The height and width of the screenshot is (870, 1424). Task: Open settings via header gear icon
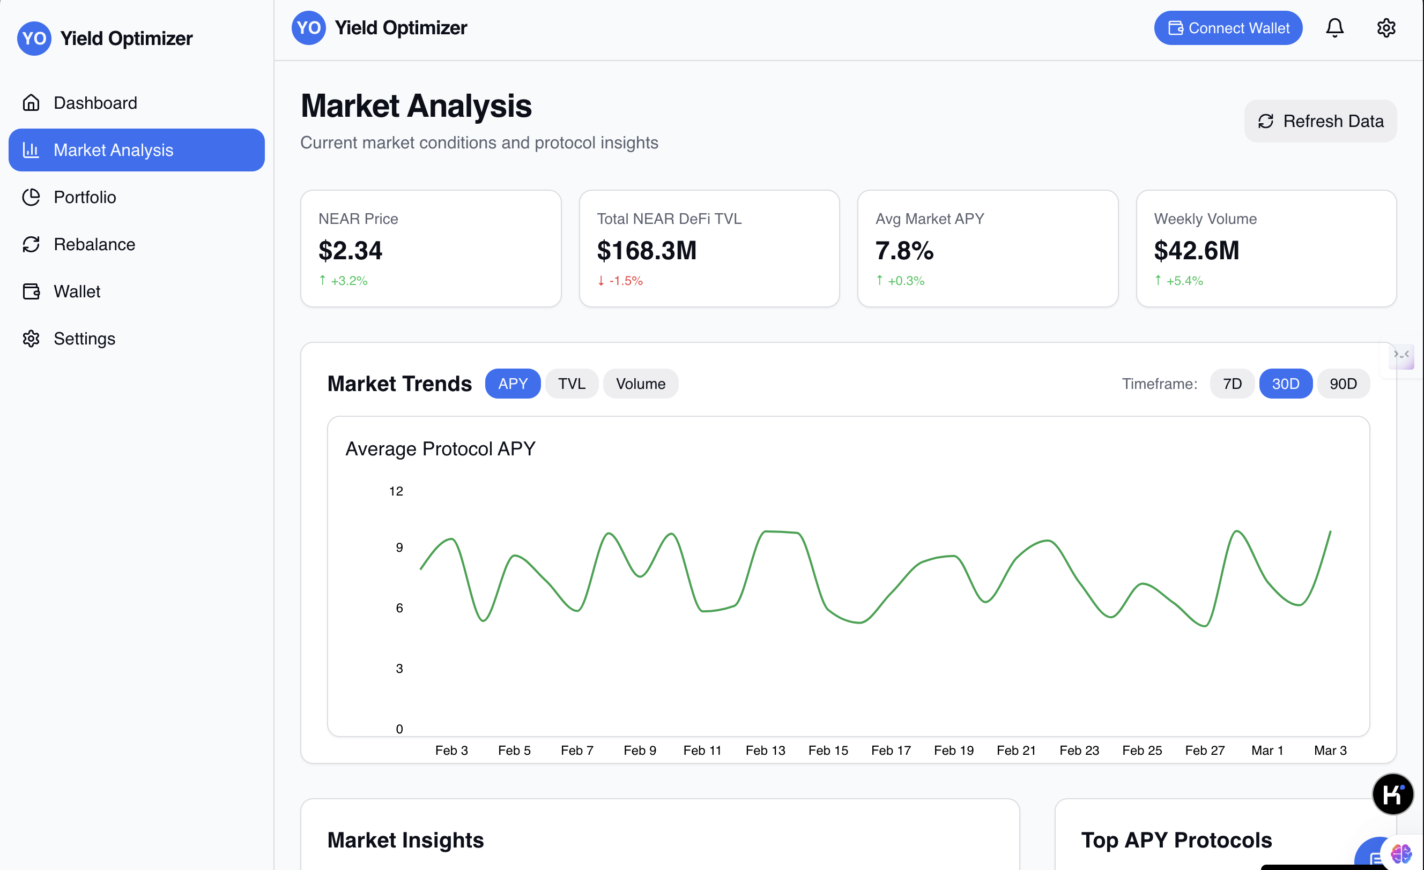coord(1386,28)
